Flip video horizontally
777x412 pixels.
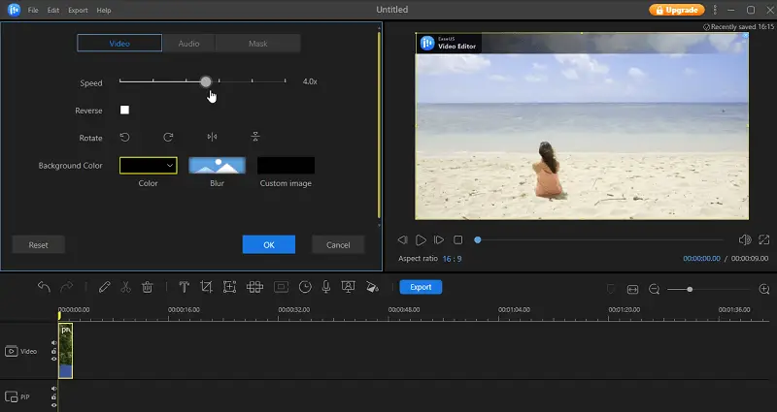click(212, 137)
